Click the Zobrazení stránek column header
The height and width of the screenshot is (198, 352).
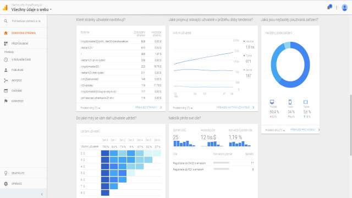pyautogui.click(x=139, y=34)
